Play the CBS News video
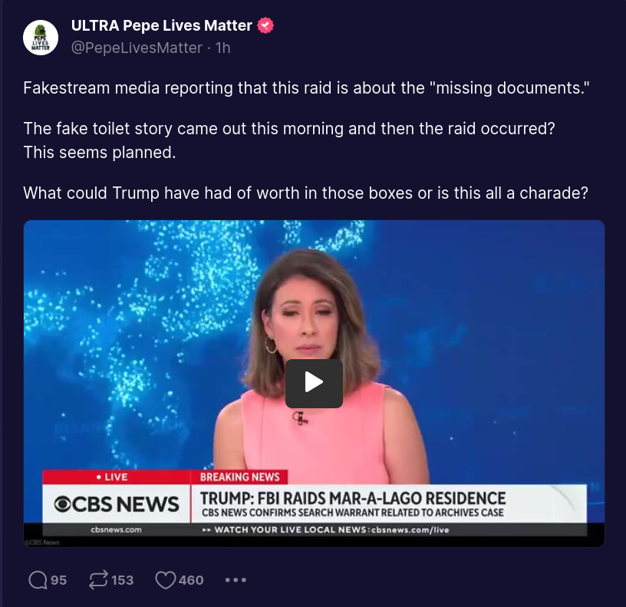Viewport: 626px width, 607px height. pyautogui.click(x=314, y=383)
